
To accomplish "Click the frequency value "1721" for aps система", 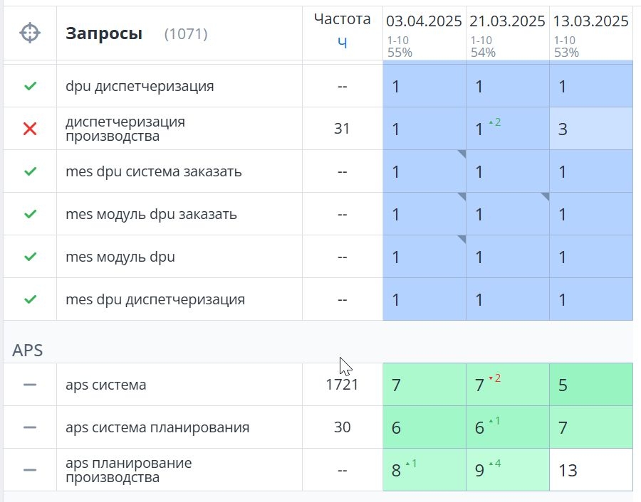I will [x=342, y=385].
